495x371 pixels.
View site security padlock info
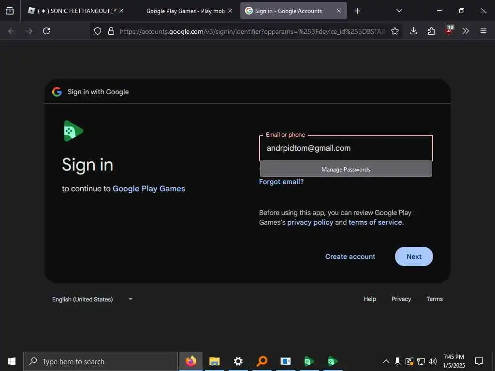[111, 31]
